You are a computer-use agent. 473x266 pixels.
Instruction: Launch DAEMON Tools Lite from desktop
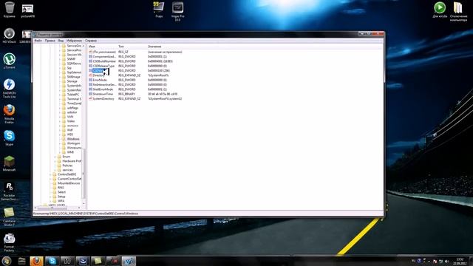[x=9, y=88]
